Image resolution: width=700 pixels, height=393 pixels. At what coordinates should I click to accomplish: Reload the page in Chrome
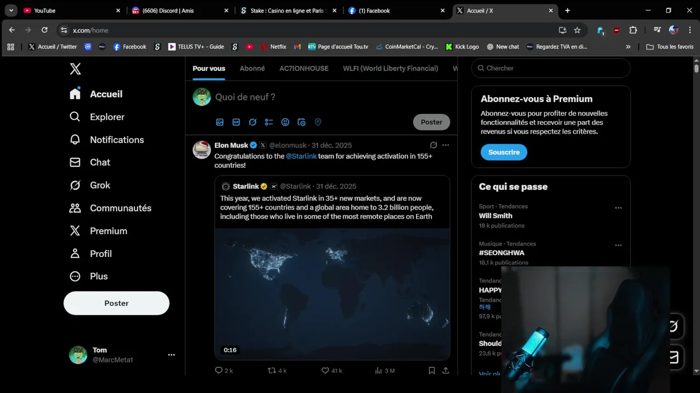(x=45, y=30)
